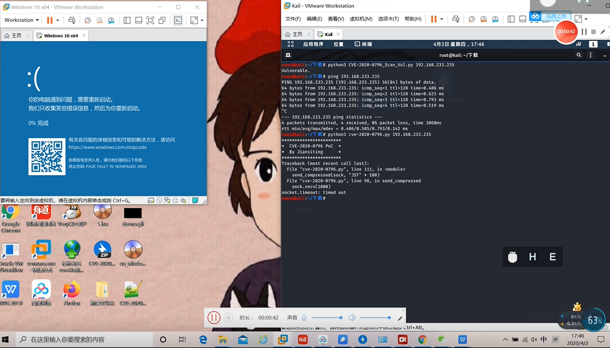Search in the Kali terminal
The height and width of the screenshot is (348, 610).
pos(579,55)
